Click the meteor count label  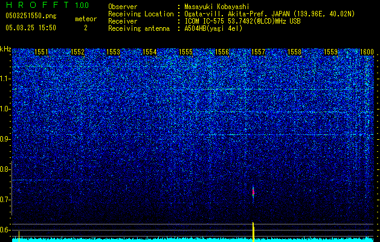pyautogui.click(x=86, y=19)
